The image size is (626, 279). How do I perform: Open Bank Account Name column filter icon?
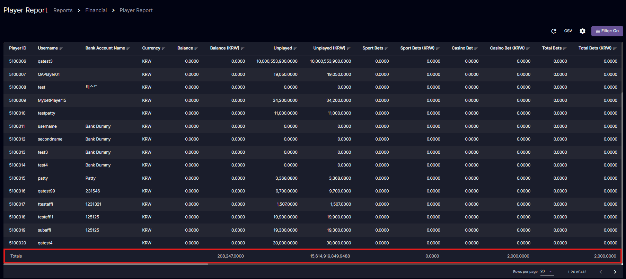click(128, 48)
